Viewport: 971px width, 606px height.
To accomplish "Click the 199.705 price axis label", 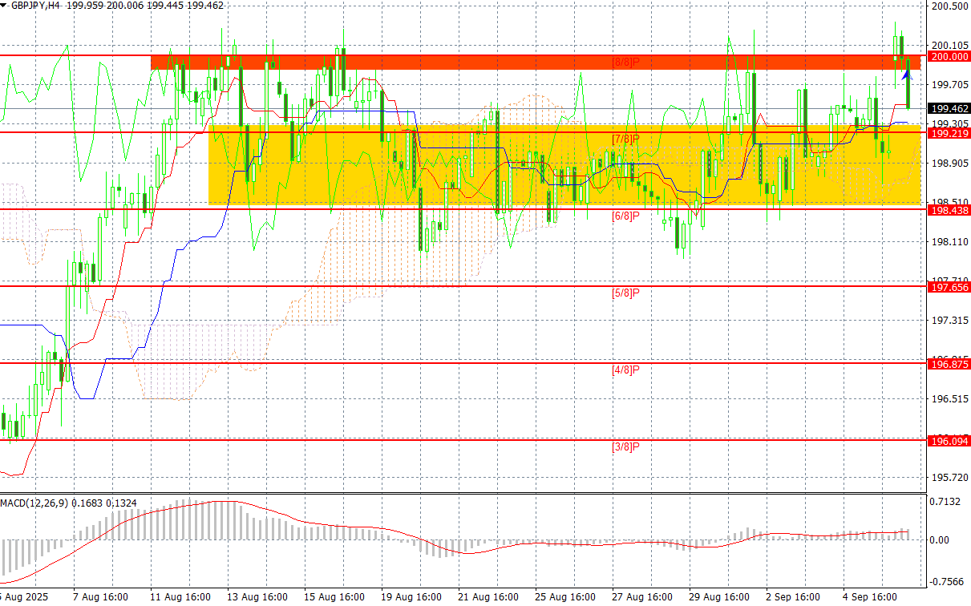I will 949,85.
